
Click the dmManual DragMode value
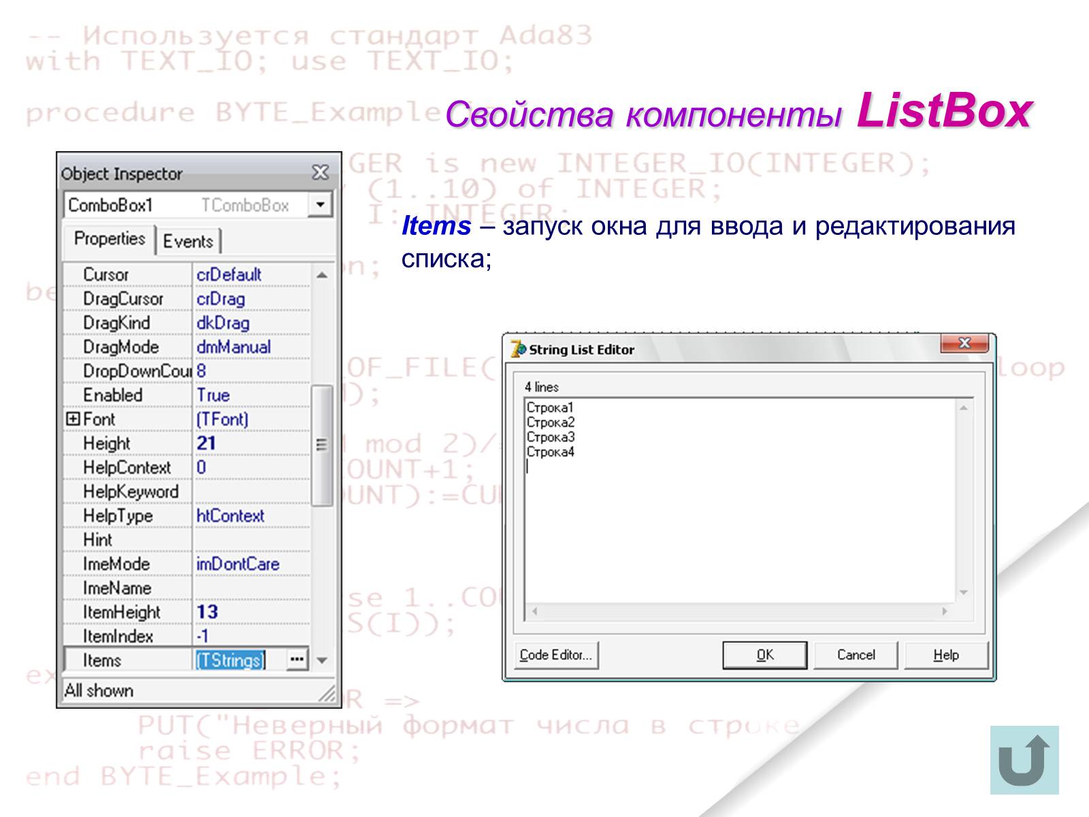point(233,347)
